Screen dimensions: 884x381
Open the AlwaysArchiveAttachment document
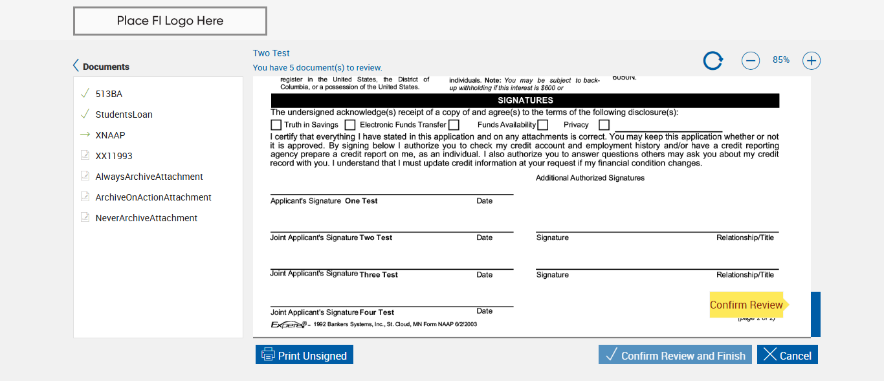[149, 177]
